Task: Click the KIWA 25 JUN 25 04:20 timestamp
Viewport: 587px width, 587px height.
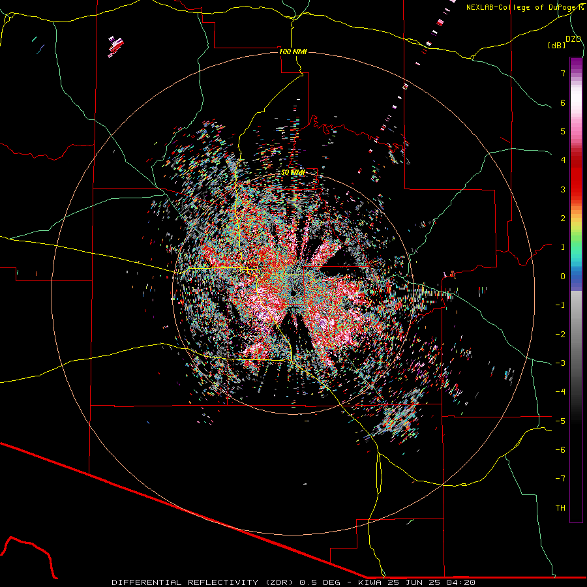Action: coord(417,582)
